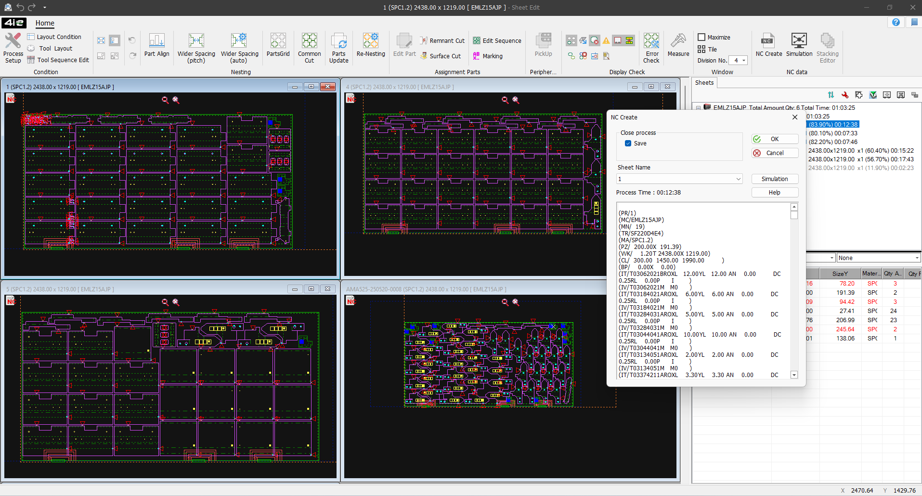This screenshot has height=496, width=922.
Task: Open the None filter dropdown
Action: pyautogui.click(x=917, y=258)
